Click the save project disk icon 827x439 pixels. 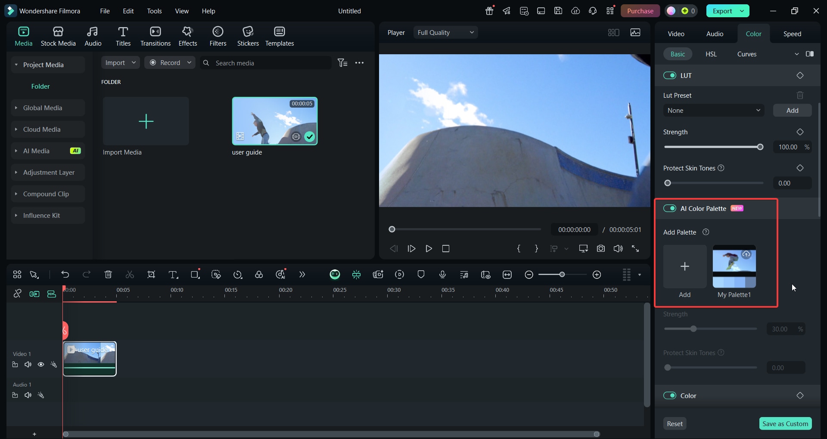point(558,11)
